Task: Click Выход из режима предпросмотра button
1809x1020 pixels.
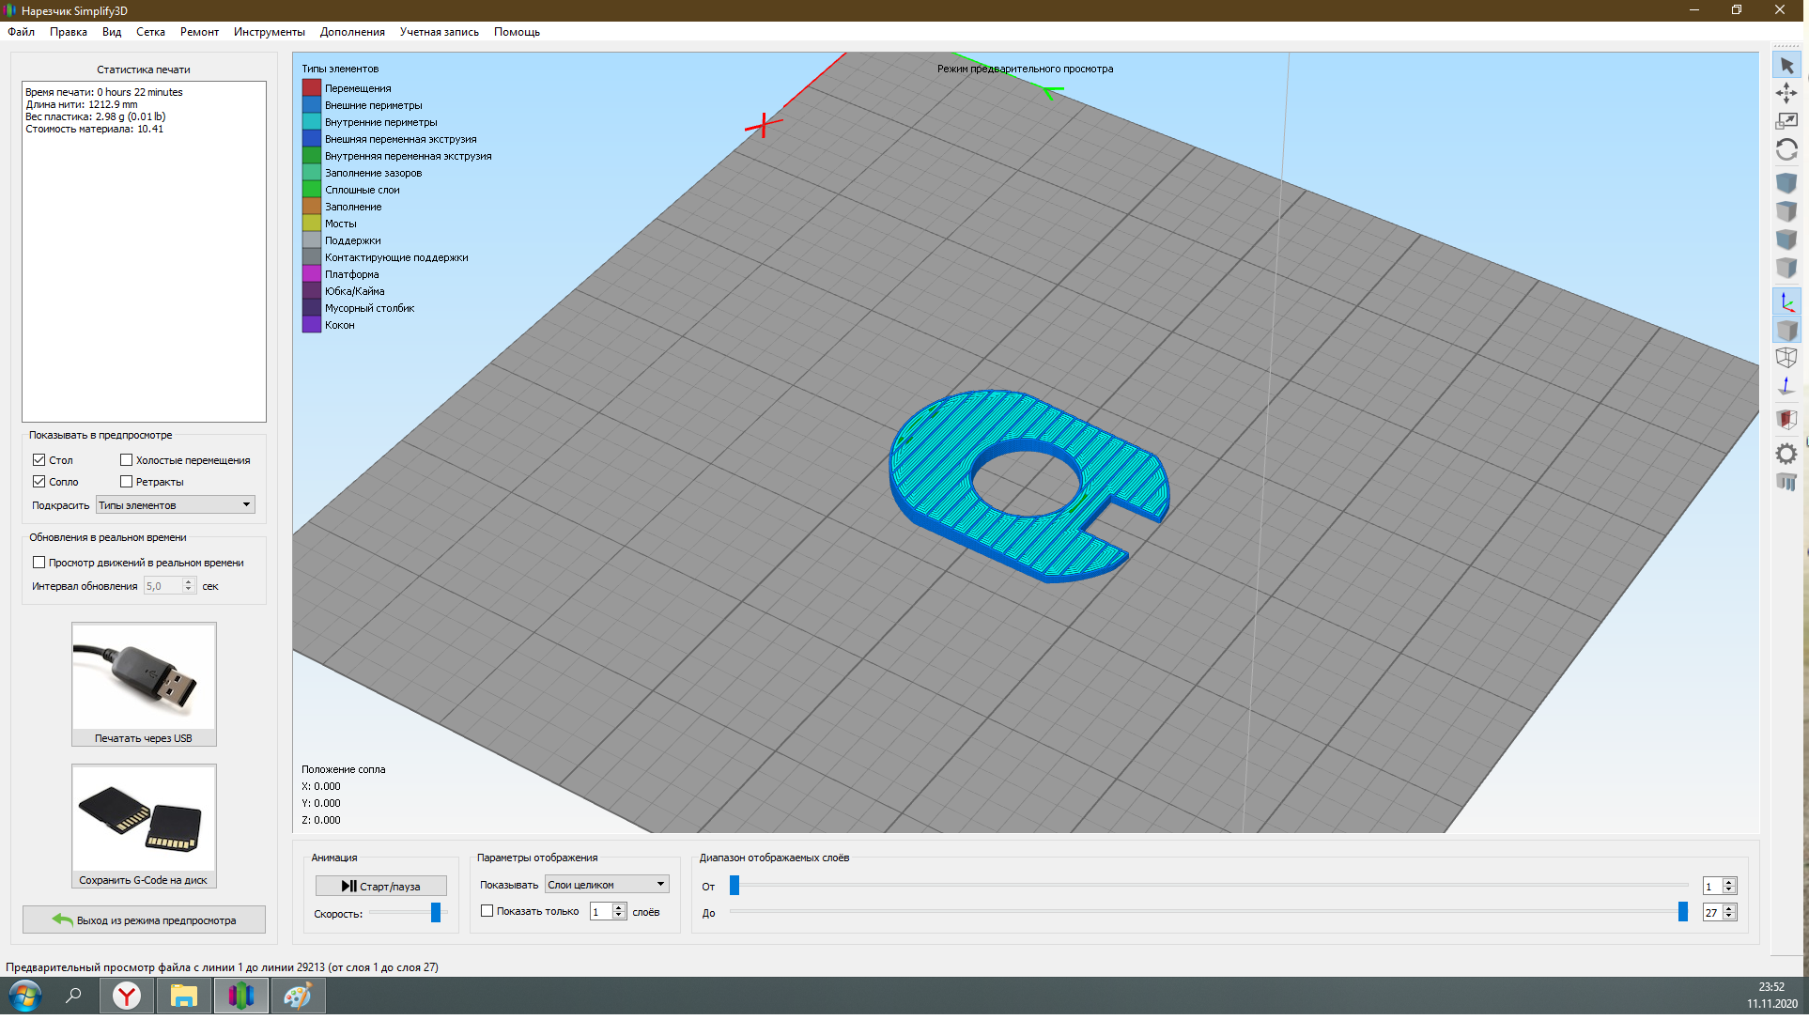Action: point(144,920)
